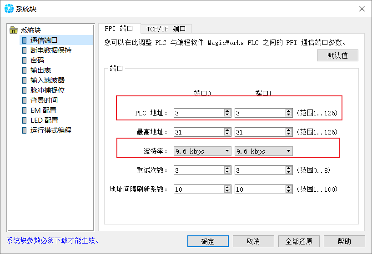
Task: Click port 0 地址间隔刷新系数 input field
Action: click(x=199, y=189)
